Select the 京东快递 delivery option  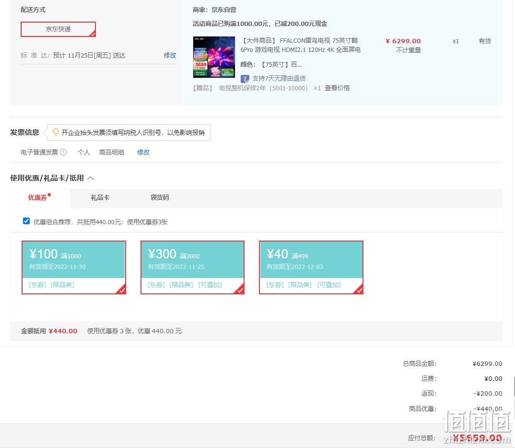click(x=58, y=29)
